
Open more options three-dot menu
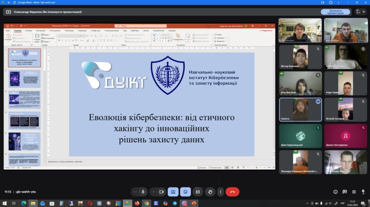coord(220,192)
